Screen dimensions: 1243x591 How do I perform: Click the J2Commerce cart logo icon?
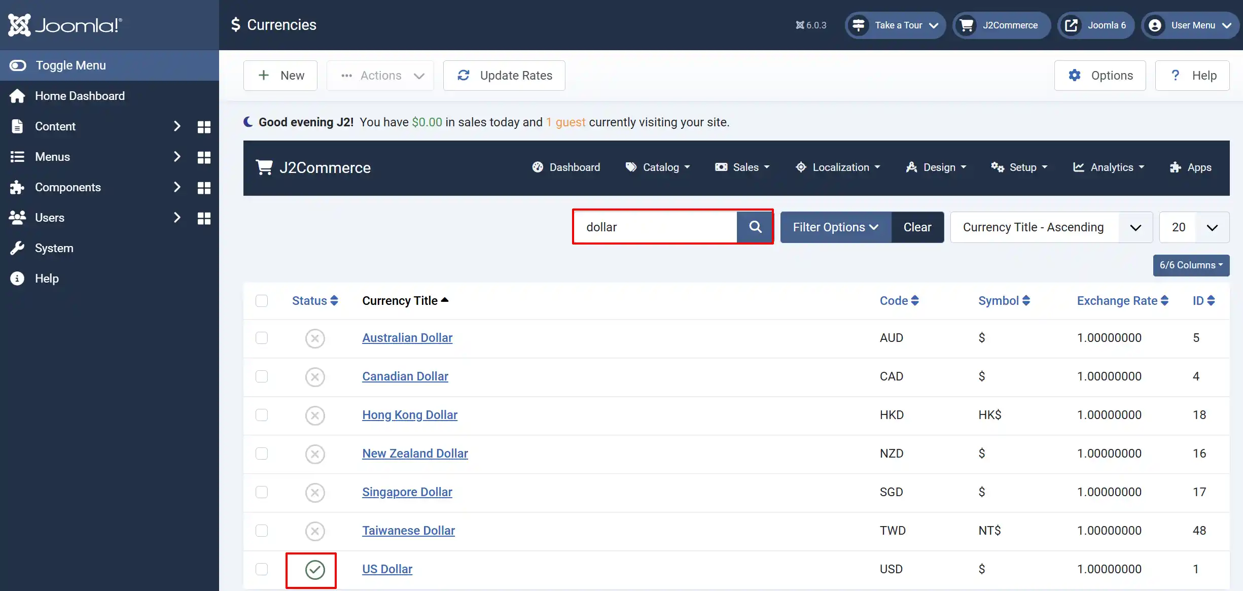[x=264, y=167]
